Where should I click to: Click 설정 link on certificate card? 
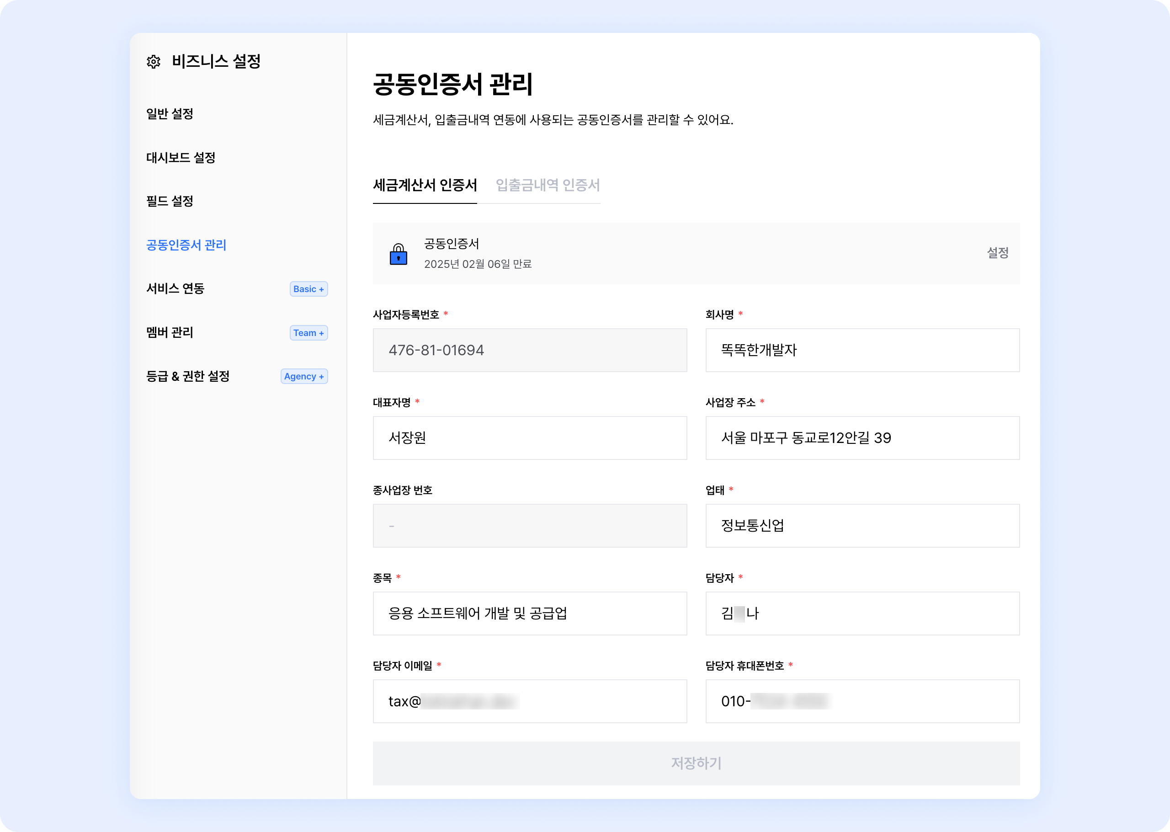[x=997, y=252]
